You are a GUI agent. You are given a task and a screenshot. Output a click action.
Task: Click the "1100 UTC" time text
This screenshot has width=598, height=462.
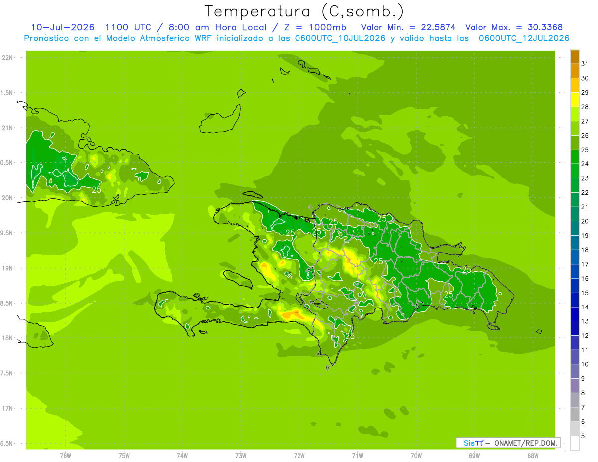[x=131, y=27]
